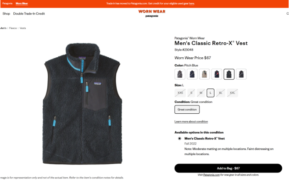Screen dimensions: 289x181
Task: Select the first grey vest color swatch
Action: (x=180, y=74)
